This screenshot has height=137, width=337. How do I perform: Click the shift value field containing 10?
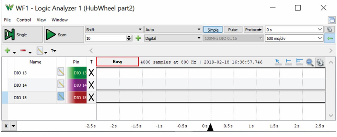point(105,38)
